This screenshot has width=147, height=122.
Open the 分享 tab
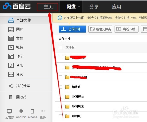click(x=94, y=7)
